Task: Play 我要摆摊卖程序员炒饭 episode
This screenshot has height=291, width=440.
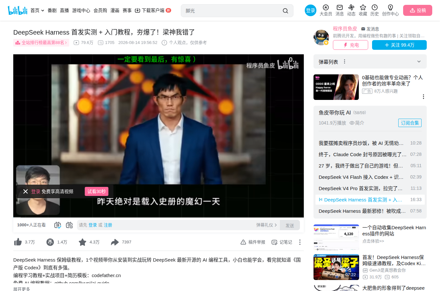Action: 370,143
